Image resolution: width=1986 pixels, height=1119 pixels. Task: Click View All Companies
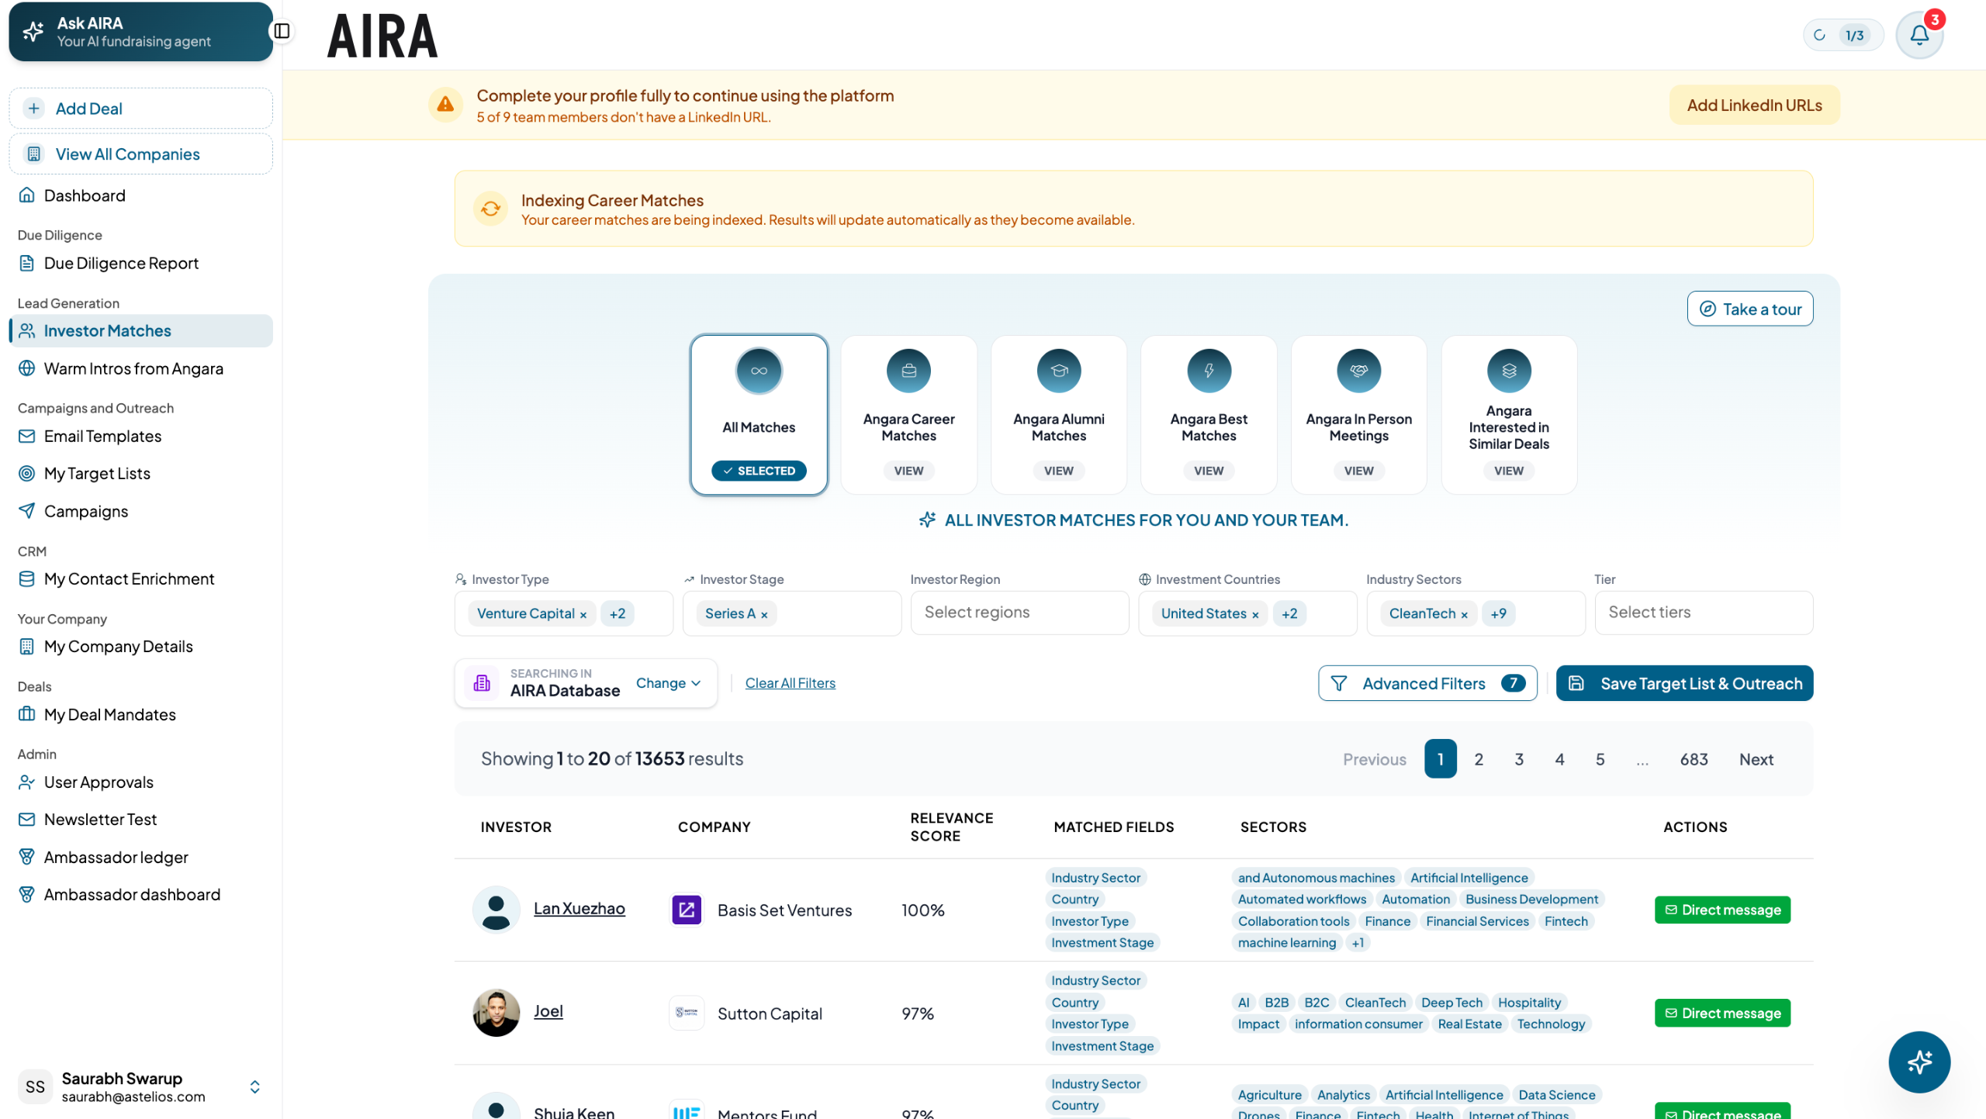(x=141, y=154)
